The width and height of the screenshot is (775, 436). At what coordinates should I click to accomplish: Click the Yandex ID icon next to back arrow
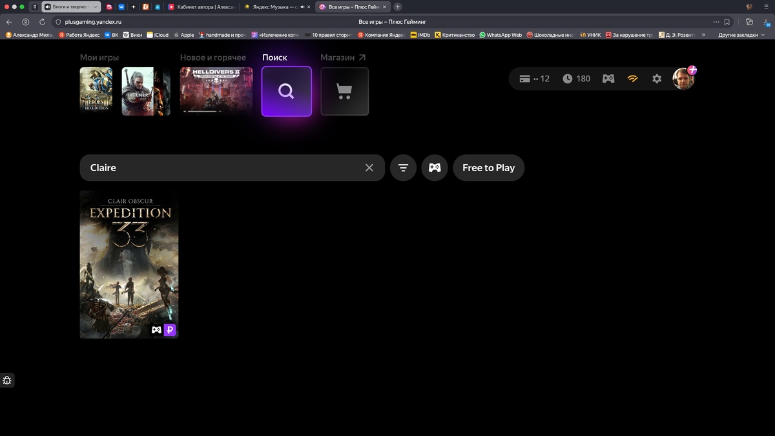coord(26,21)
